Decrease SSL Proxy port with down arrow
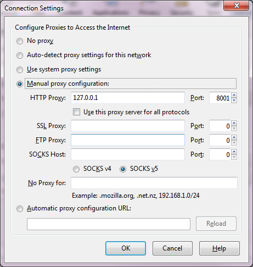 click(x=234, y=129)
